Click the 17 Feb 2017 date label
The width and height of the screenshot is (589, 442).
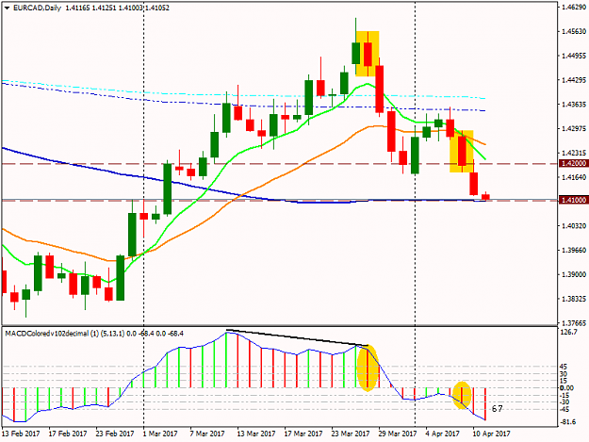(68, 434)
